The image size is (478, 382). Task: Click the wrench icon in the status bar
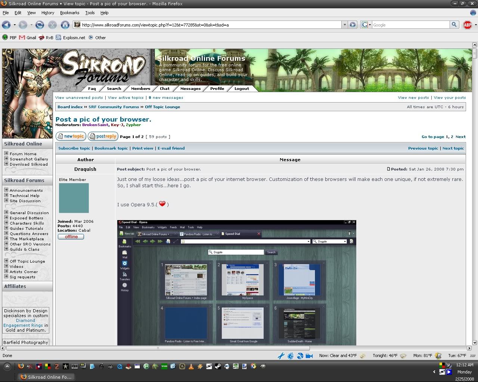pyautogui.click(x=281, y=356)
